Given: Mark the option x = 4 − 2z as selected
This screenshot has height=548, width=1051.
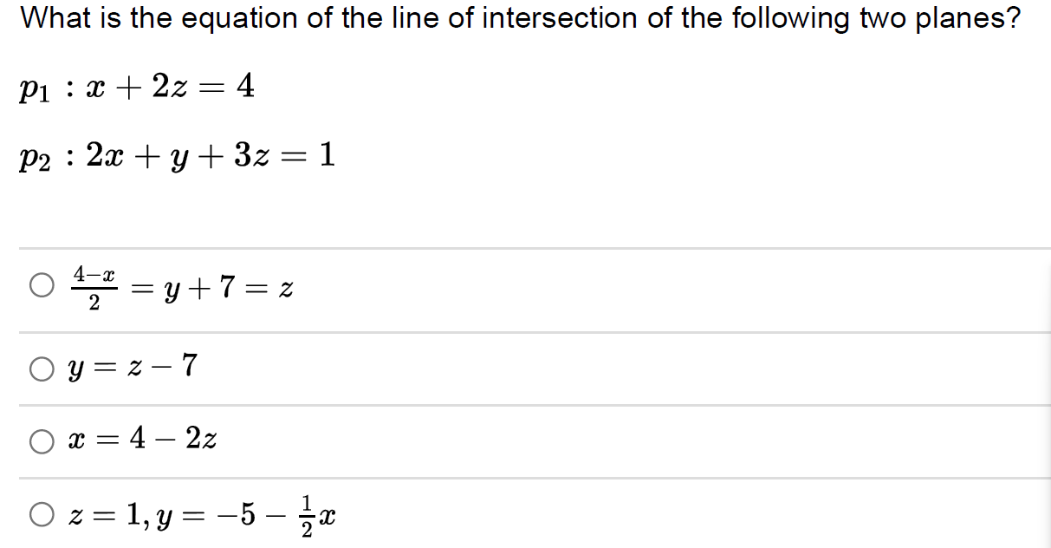Looking at the screenshot, I should (x=41, y=442).
